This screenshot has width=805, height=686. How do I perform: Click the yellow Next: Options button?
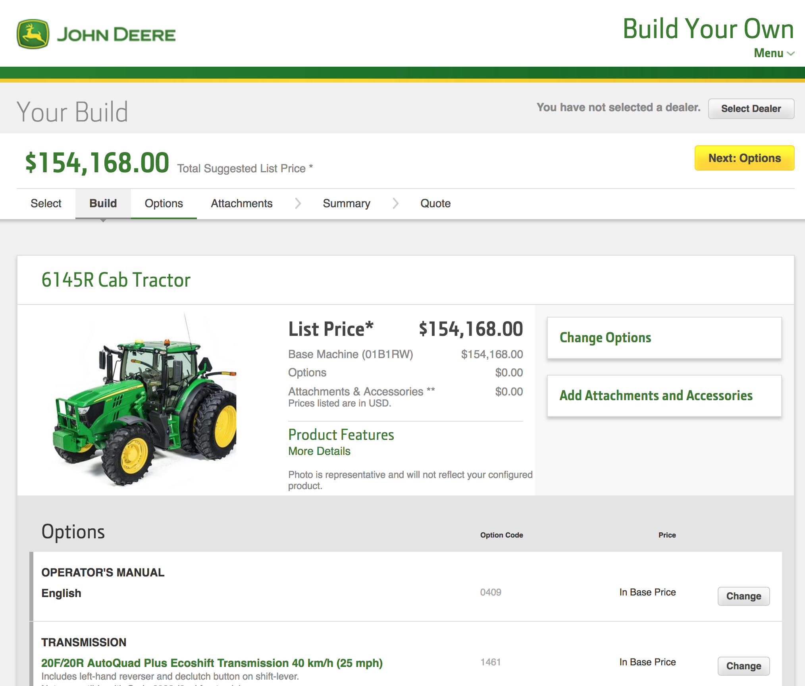tap(744, 158)
